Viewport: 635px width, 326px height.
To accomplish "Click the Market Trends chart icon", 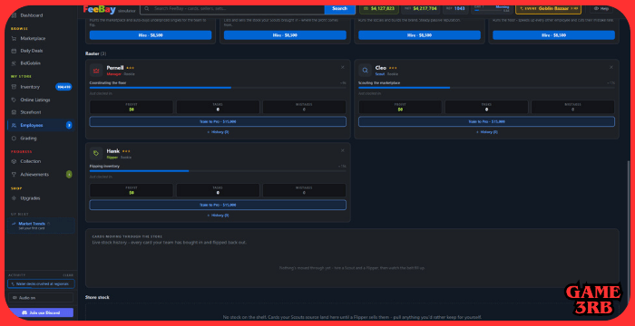I will [x=14, y=224].
